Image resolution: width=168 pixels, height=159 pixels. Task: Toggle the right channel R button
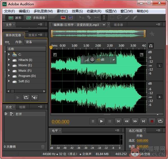pos(160,97)
